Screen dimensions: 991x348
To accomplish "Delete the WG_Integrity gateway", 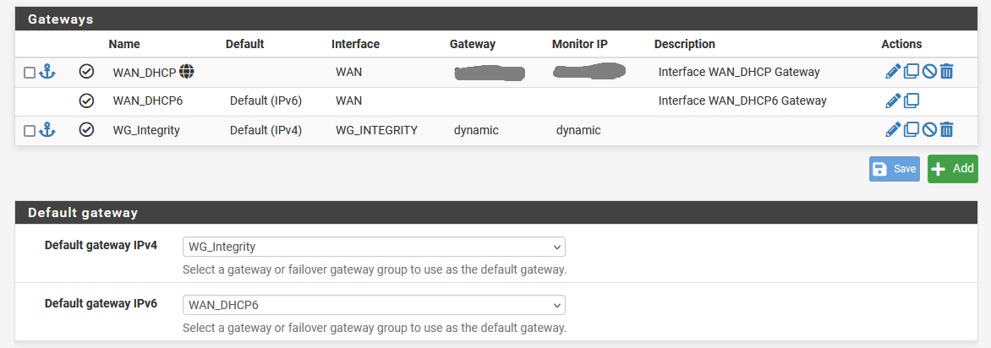I will click(947, 130).
